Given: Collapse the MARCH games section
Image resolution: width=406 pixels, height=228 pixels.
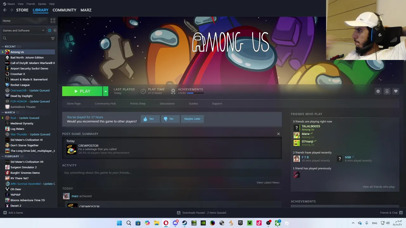Looking at the screenshot, I should pos(3,112).
